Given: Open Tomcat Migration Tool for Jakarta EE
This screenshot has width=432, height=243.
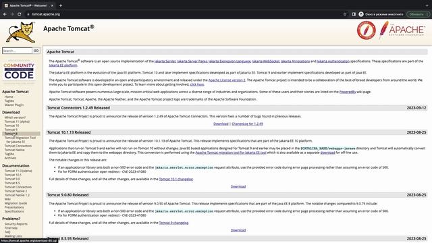Looking at the screenshot, I should coord(20,140).
